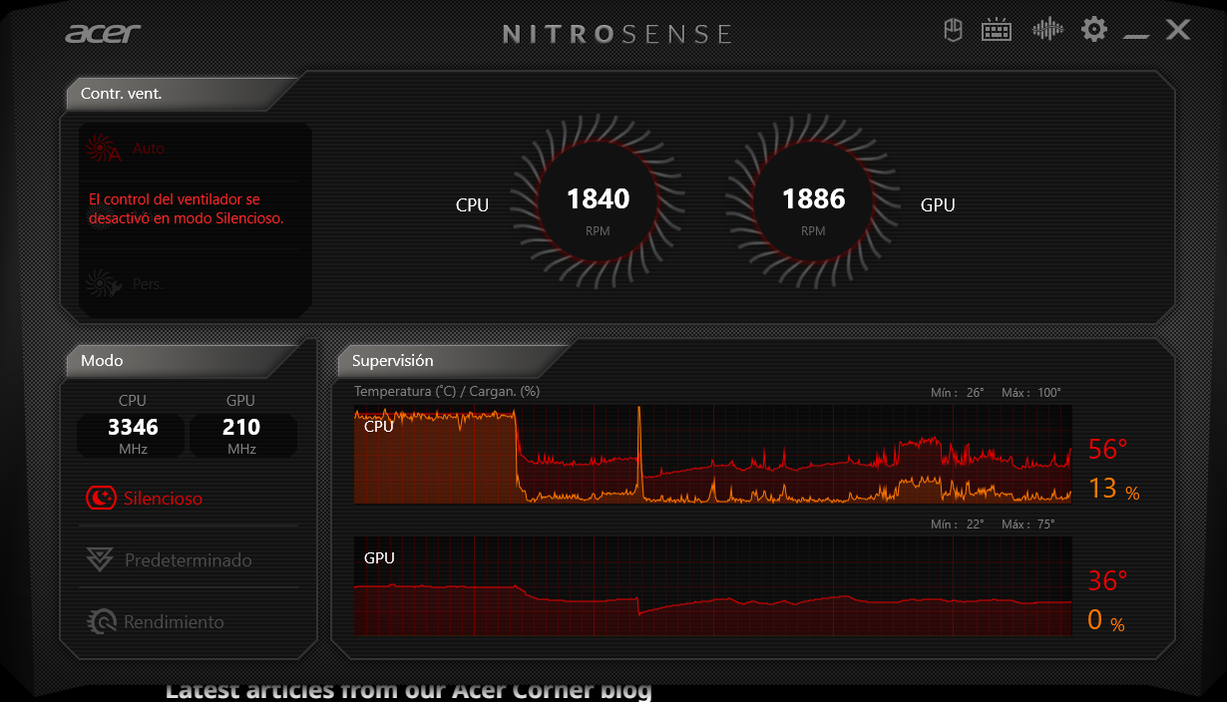Image resolution: width=1227 pixels, height=702 pixels.
Task: Click the GPU temperature value 36°
Action: (x=1107, y=580)
